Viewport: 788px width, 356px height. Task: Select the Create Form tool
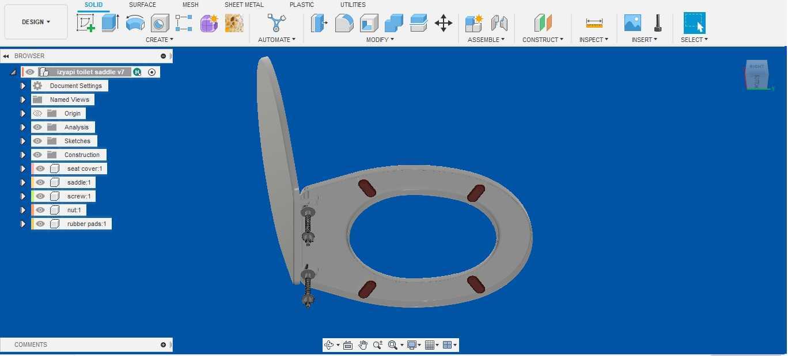point(209,23)
